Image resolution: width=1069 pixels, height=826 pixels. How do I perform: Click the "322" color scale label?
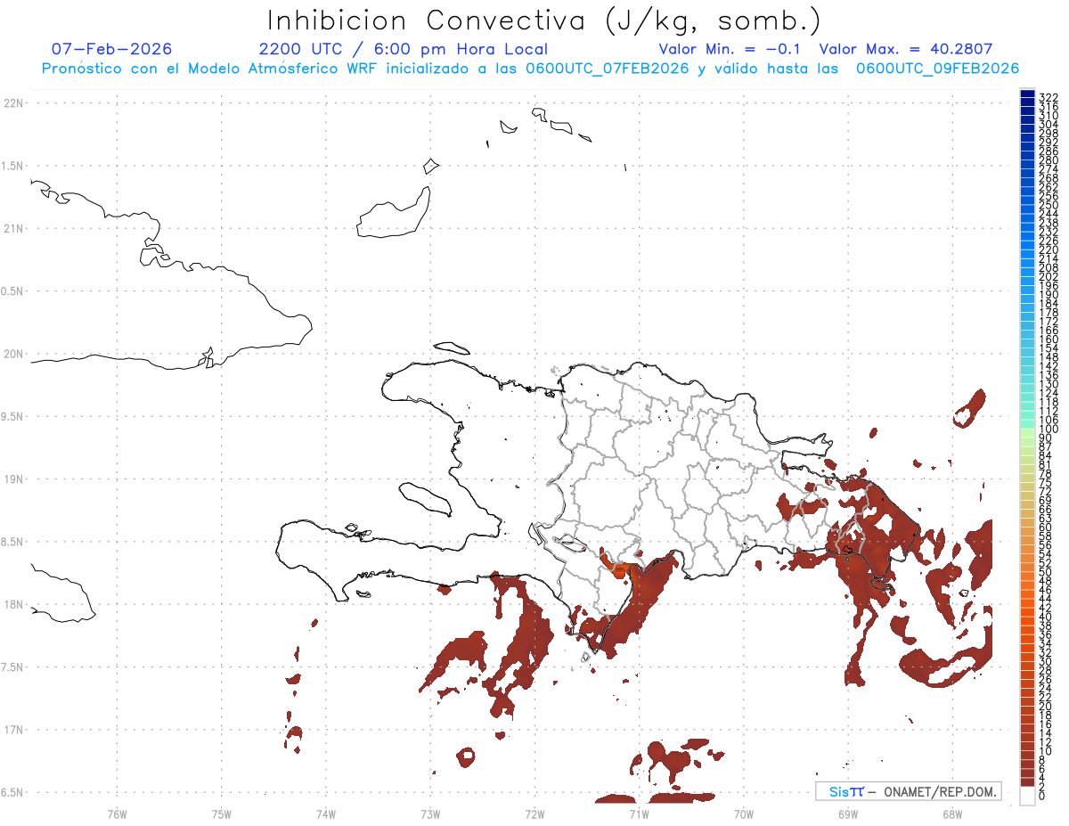coord(1048,96)
